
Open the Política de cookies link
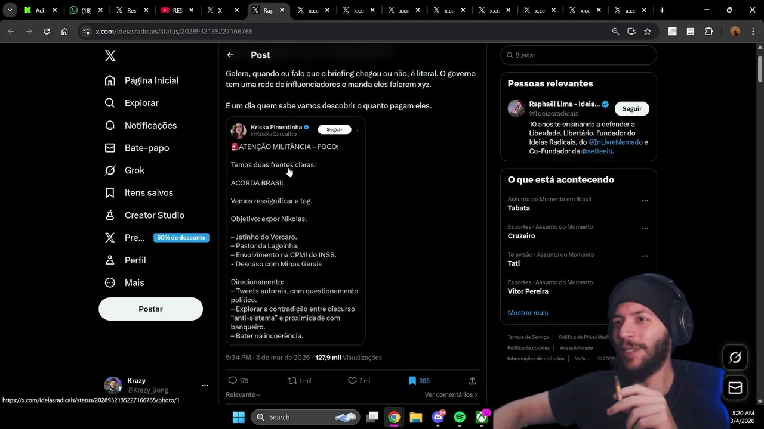coord(528,348)
